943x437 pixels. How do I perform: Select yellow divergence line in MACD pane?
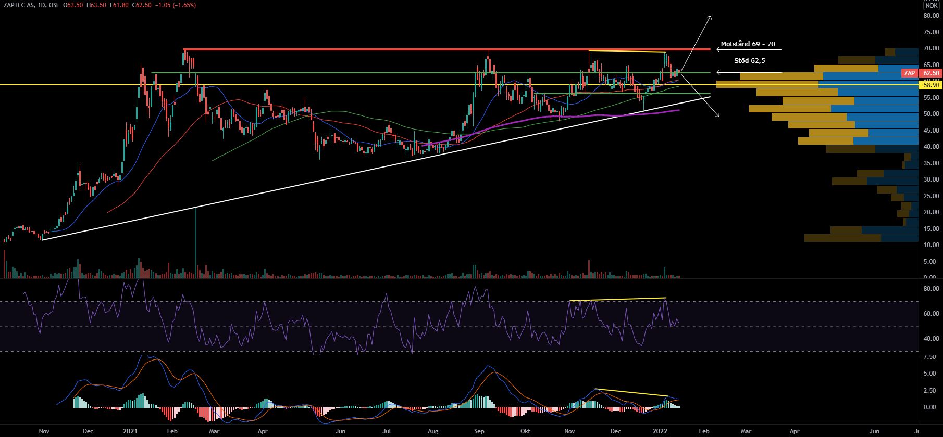(x=630, y=392)
